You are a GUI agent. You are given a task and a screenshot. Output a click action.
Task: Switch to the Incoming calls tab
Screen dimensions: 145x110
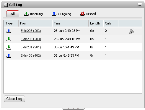[x=33, y=14]
